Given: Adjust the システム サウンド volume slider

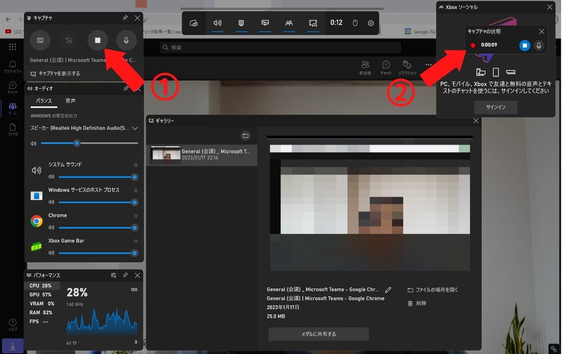Looking at the screenshot, I should pyautogui.click(x=97, y=177).
